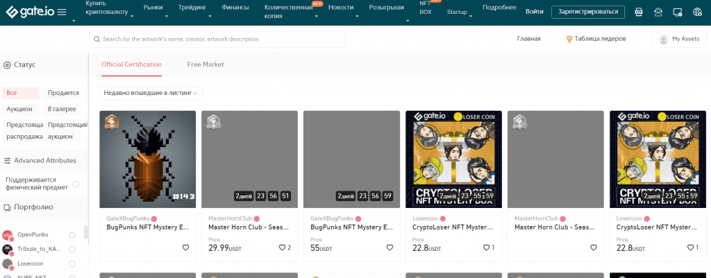Screen dimensions: 711x278
Task: Select the Предстоящая распродажа filter
Action: coord(24,130)
